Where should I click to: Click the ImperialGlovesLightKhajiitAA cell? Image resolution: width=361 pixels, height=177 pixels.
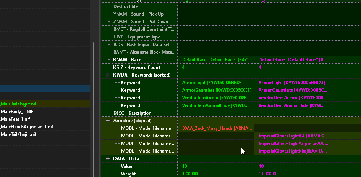coord(292,151)
